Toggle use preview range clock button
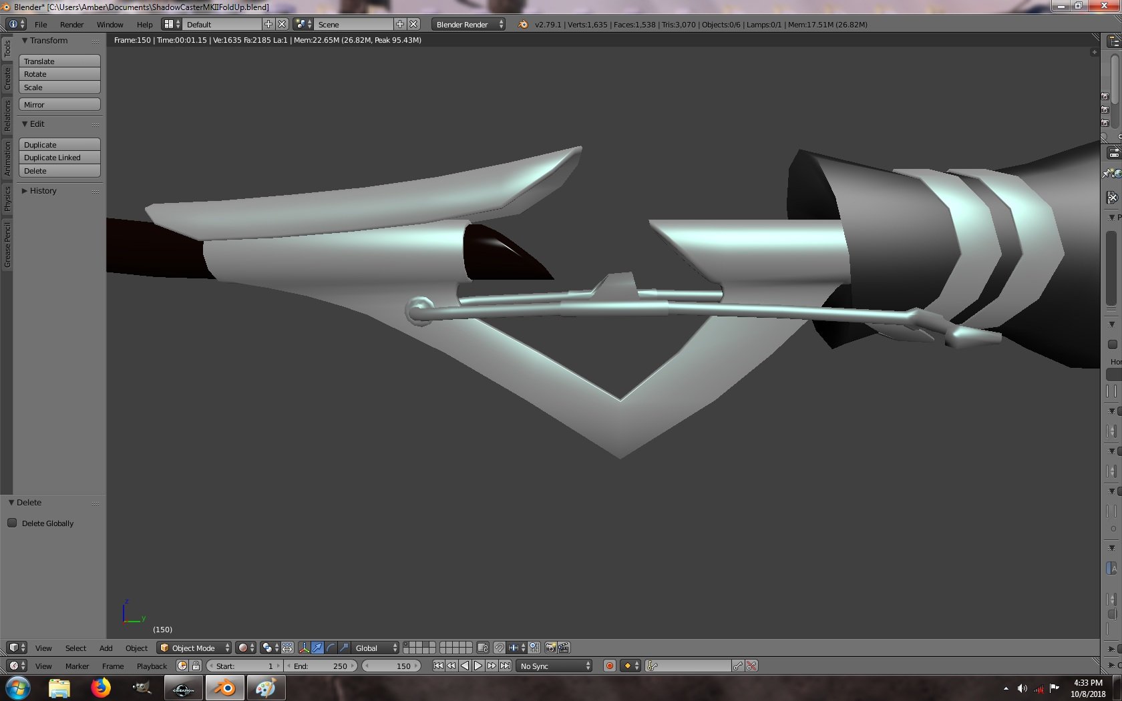 point(182,666)
